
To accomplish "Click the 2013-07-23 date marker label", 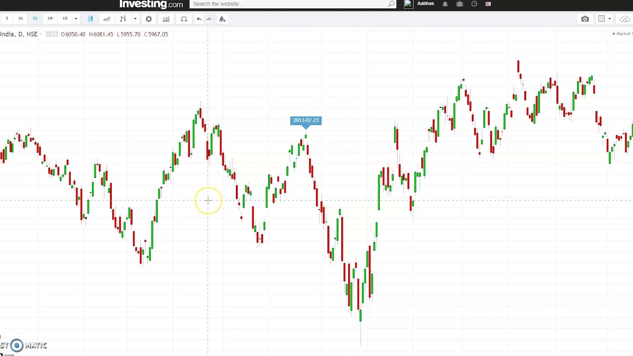I will [306, 121].
